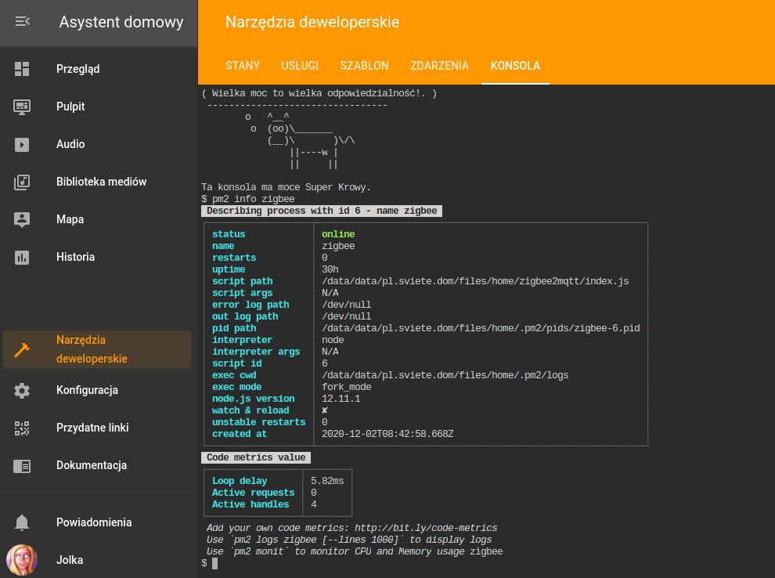
Task: Click the Biblioteka mediów music icon
Action: tap(22, 182)
